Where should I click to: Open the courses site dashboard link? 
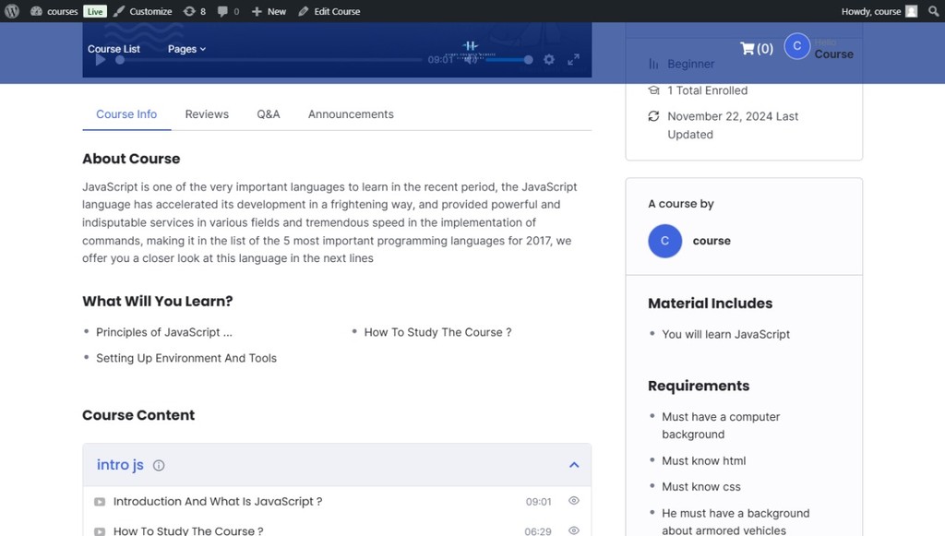tap(54, 11)
